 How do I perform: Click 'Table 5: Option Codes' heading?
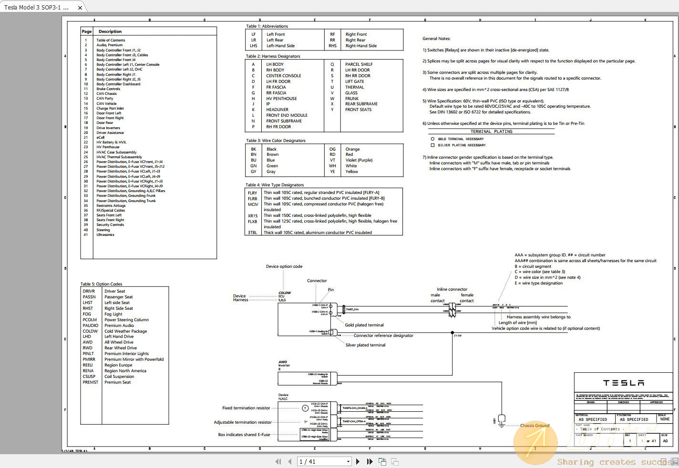[x=101, y=284]
